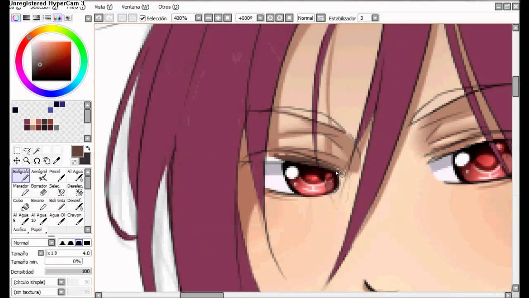
Task: Open the Estabilizador value dropdown
Action: (375, 18)
